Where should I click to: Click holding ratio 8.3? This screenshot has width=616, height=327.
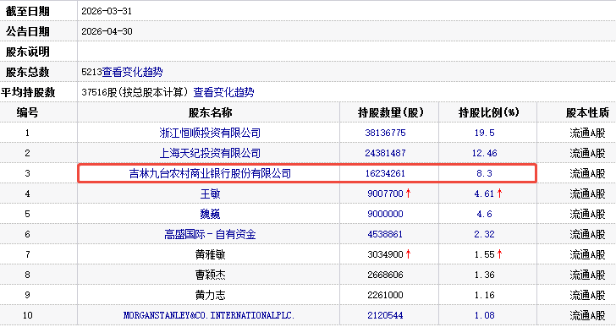coord(484,174)
